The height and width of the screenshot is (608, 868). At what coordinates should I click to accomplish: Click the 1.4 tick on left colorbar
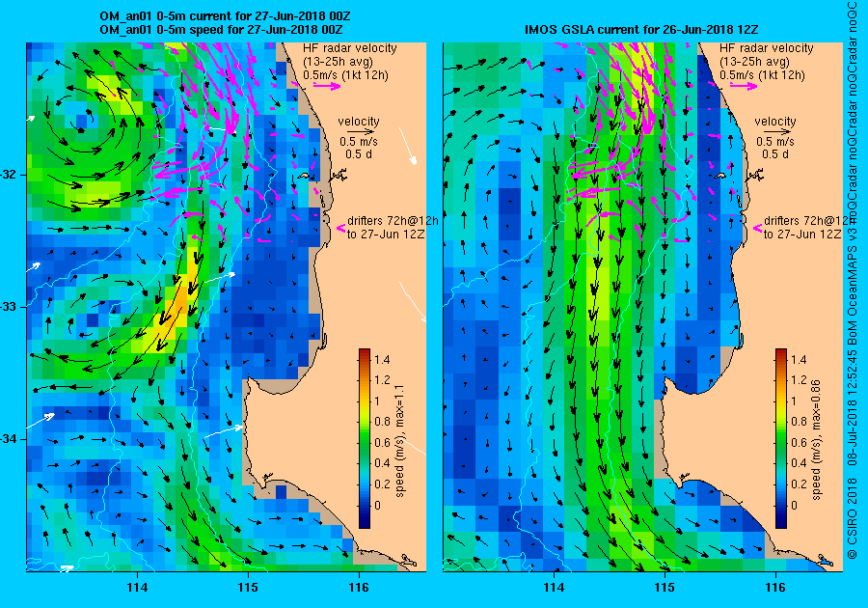pos(382,359)
